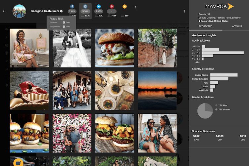This screenshot has height=166, width=249.
Task: Switch to the SCORECARD tab
Action: click(x=205, y=26)
